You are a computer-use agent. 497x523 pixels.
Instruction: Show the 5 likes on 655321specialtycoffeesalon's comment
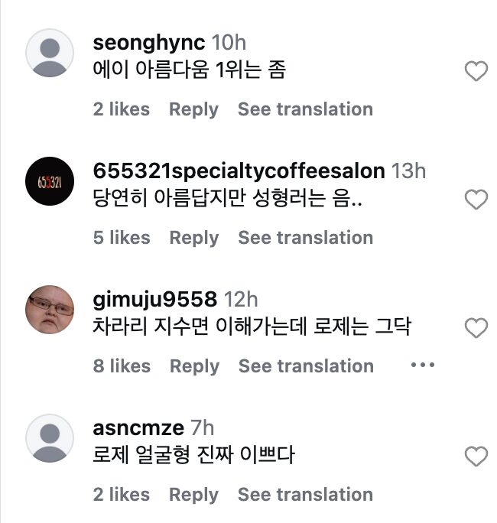coord(122,238)
